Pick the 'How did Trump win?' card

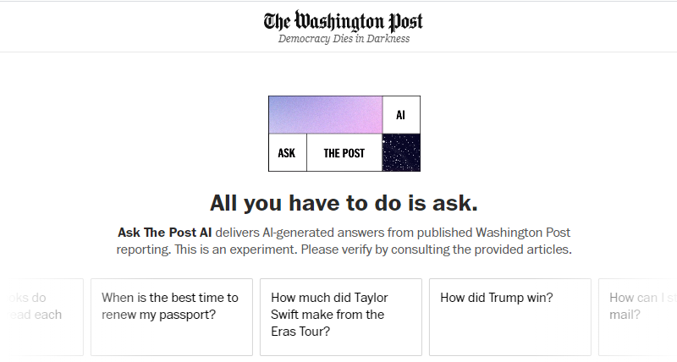tap(510, 317)
